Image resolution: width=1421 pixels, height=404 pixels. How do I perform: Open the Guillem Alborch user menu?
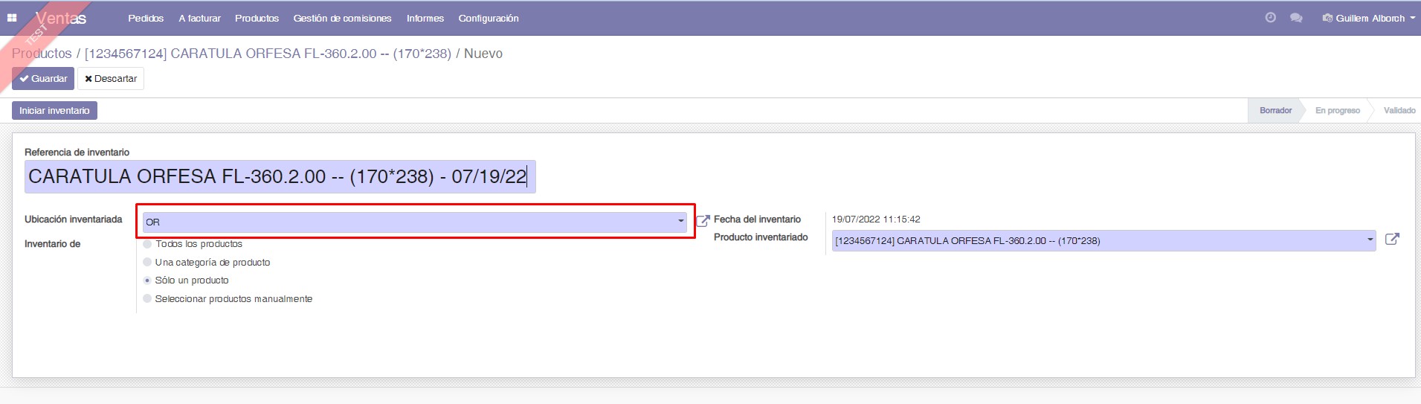click(x=1369, y=18)
